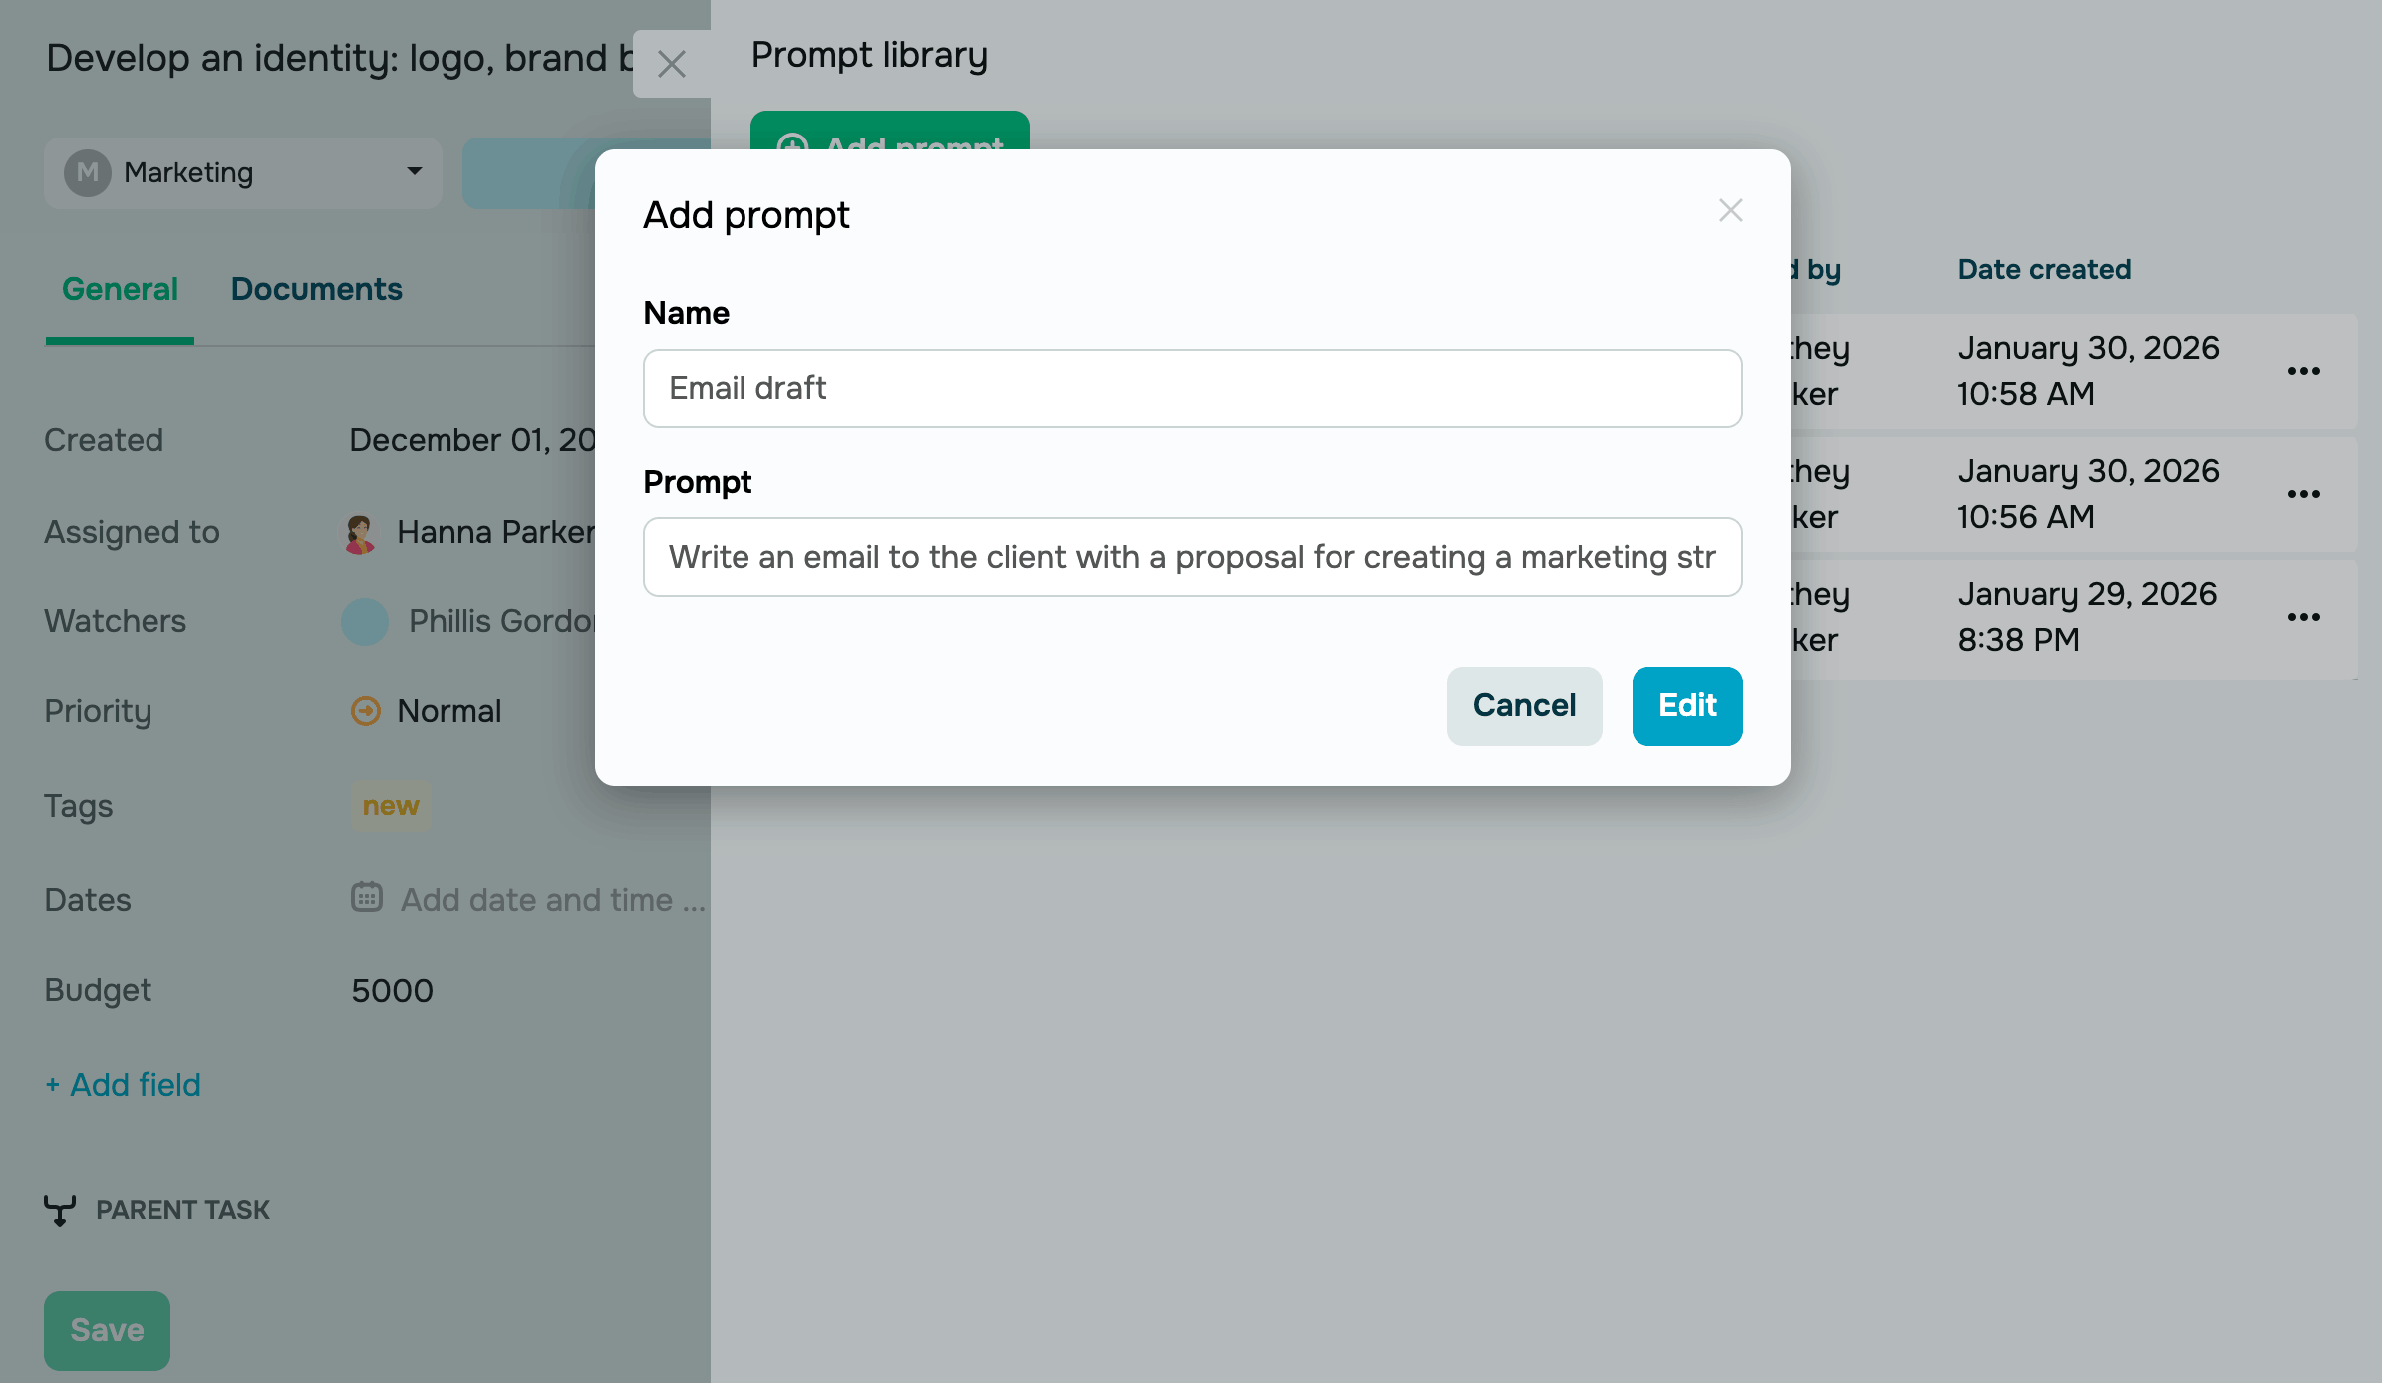Open options menu for January 30 10:58 AM prompt

(x=2303, y=371)
